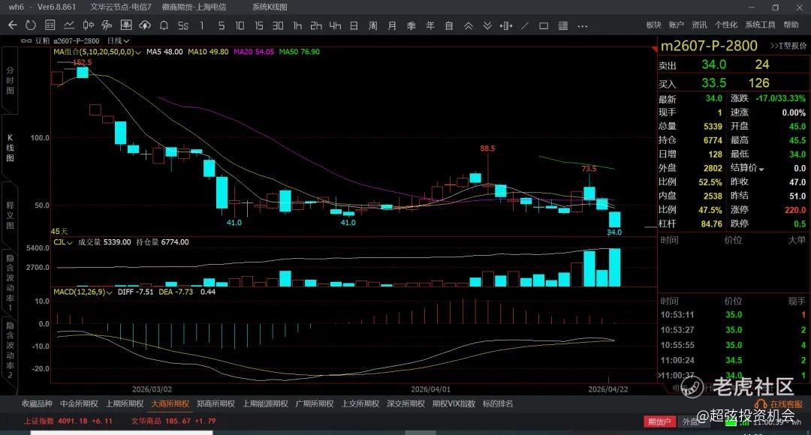Open the 账户 menu
Screen dimensions: 811x435
pos(676,25)
